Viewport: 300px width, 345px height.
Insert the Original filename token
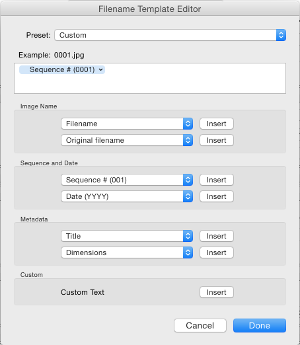click(217, 140)
